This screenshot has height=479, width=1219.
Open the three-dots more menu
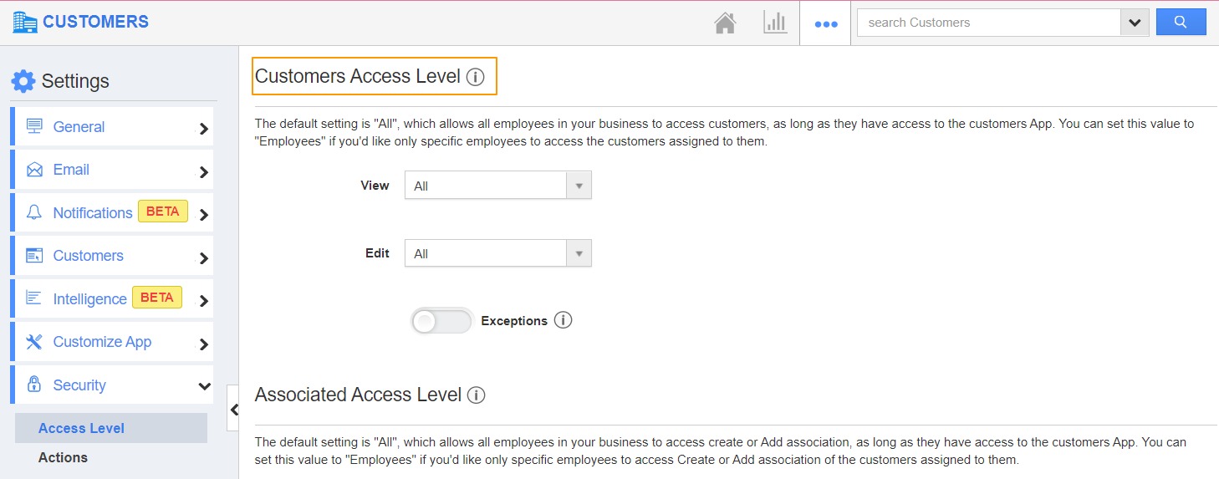[825, 23]
